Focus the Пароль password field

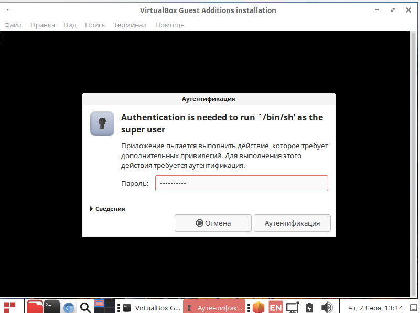(x=241, y=184)
